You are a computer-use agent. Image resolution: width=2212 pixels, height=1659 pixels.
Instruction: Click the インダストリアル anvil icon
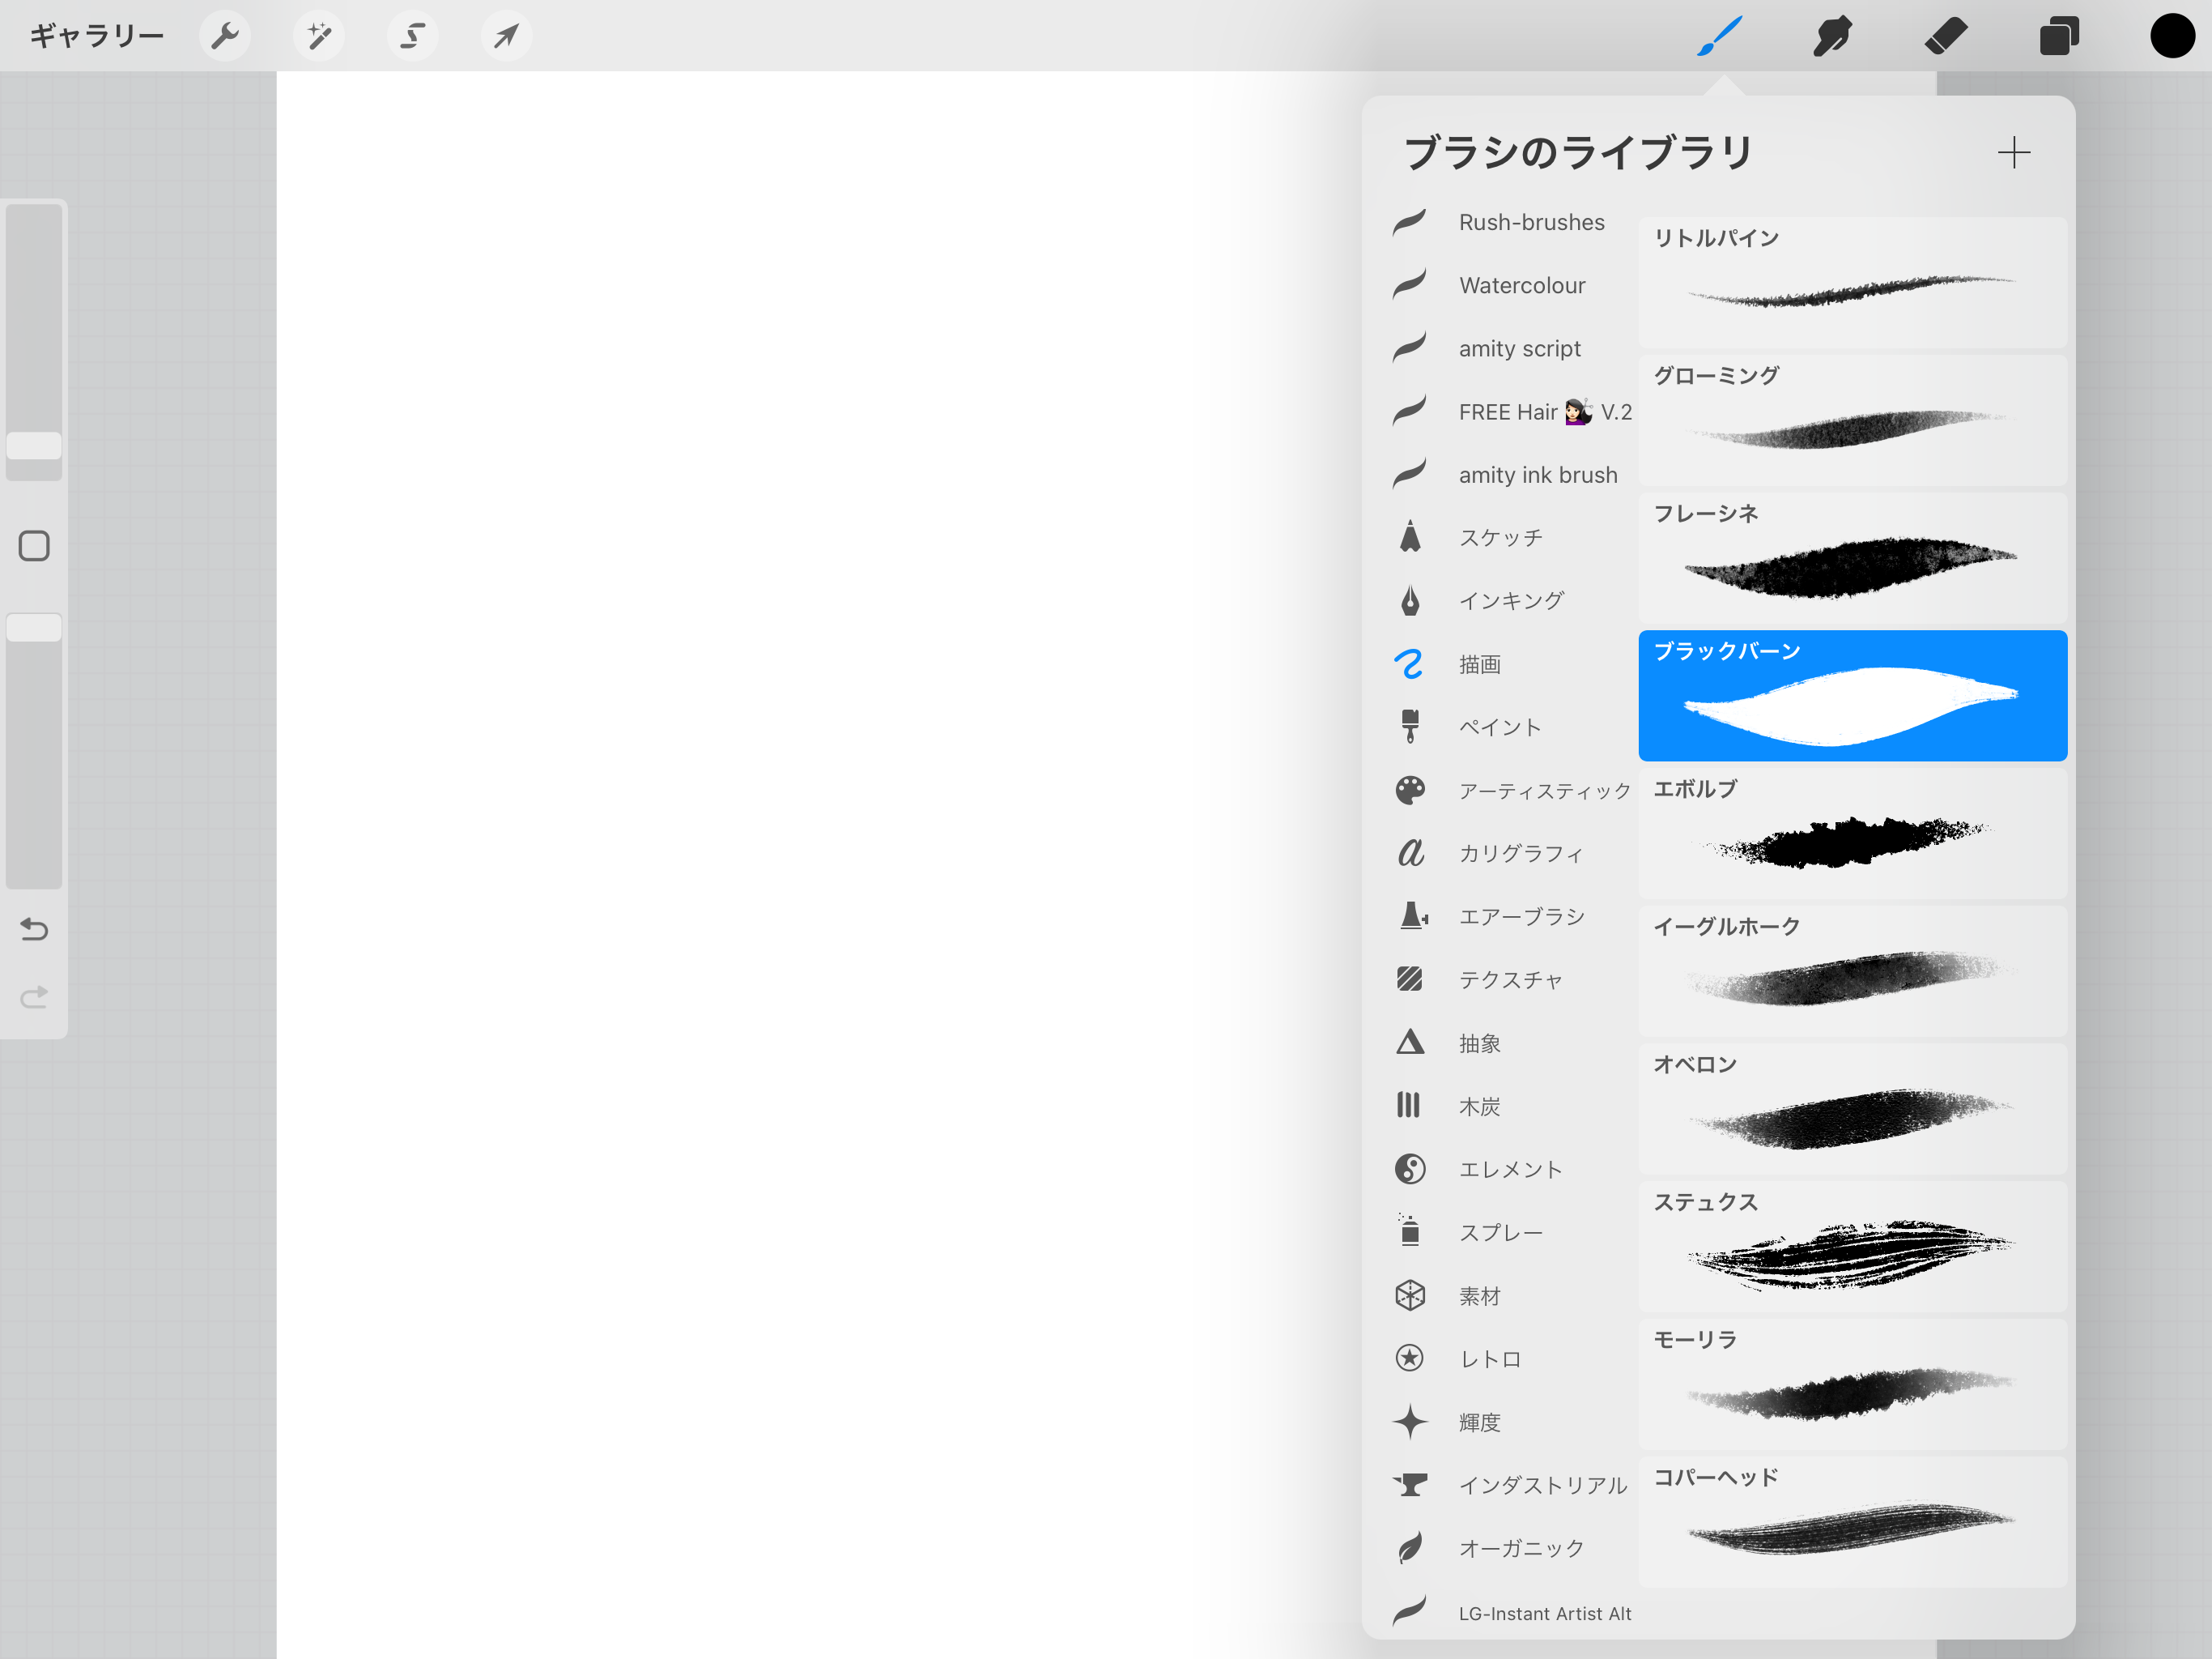[1411, 1485]
